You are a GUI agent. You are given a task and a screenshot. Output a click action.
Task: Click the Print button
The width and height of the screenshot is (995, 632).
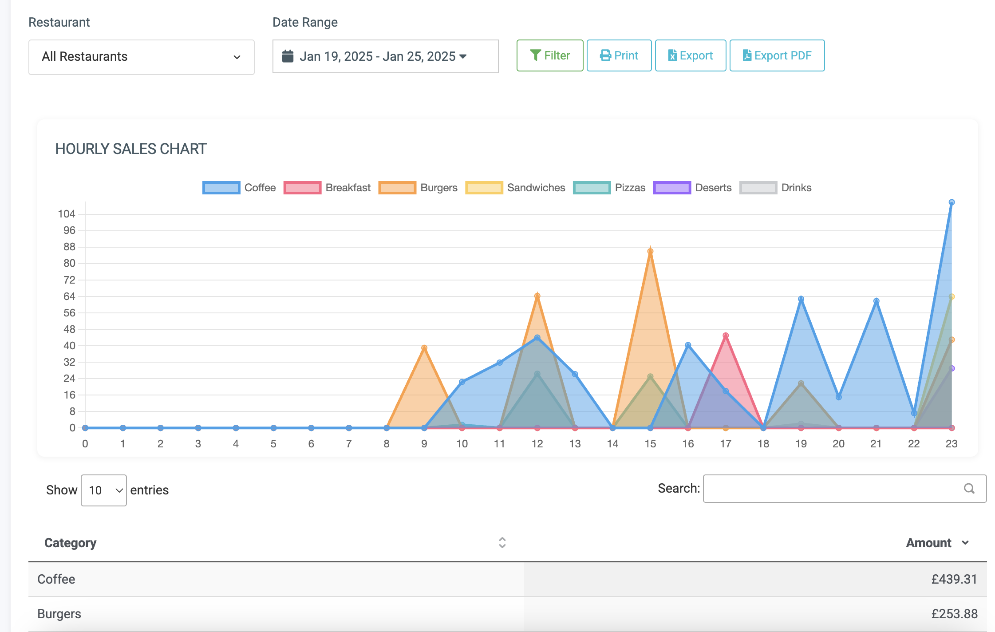click(x=619, y=55)
